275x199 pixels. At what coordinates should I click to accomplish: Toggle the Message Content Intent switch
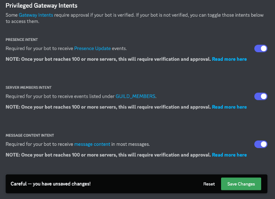[261, 144]
